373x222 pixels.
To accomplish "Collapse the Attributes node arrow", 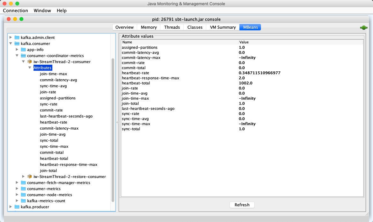I will pos(30,68).
